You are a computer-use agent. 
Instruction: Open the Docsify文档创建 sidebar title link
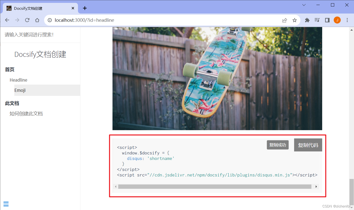tap(40, 54)
